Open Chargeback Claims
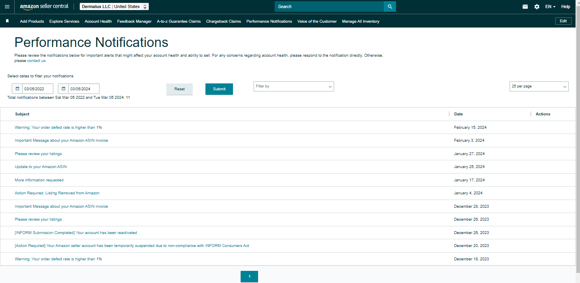Screen dimensions: 580x283 (224, 21)
